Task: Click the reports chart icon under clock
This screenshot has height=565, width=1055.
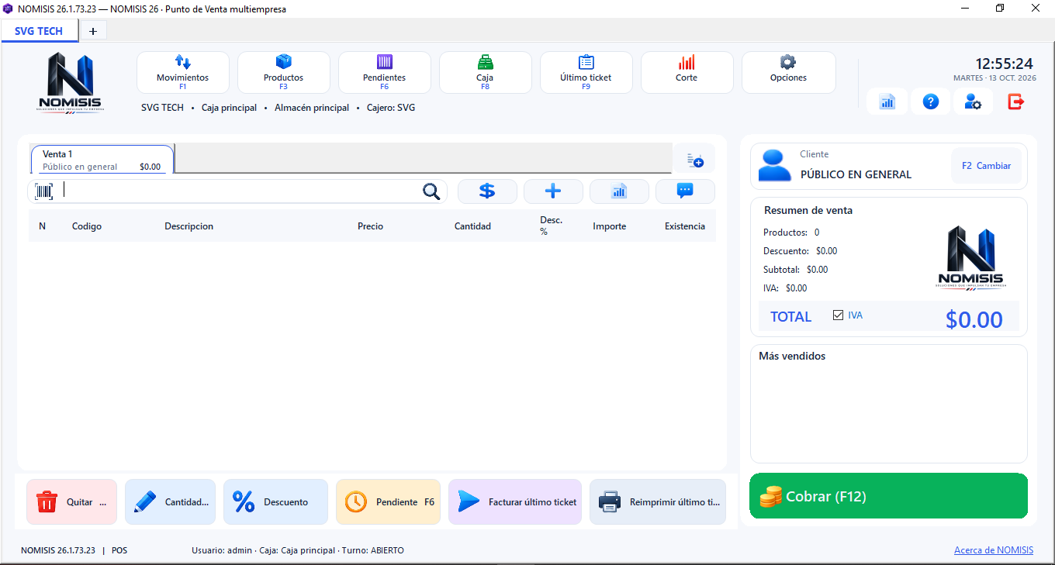Action: pos(887,102)
